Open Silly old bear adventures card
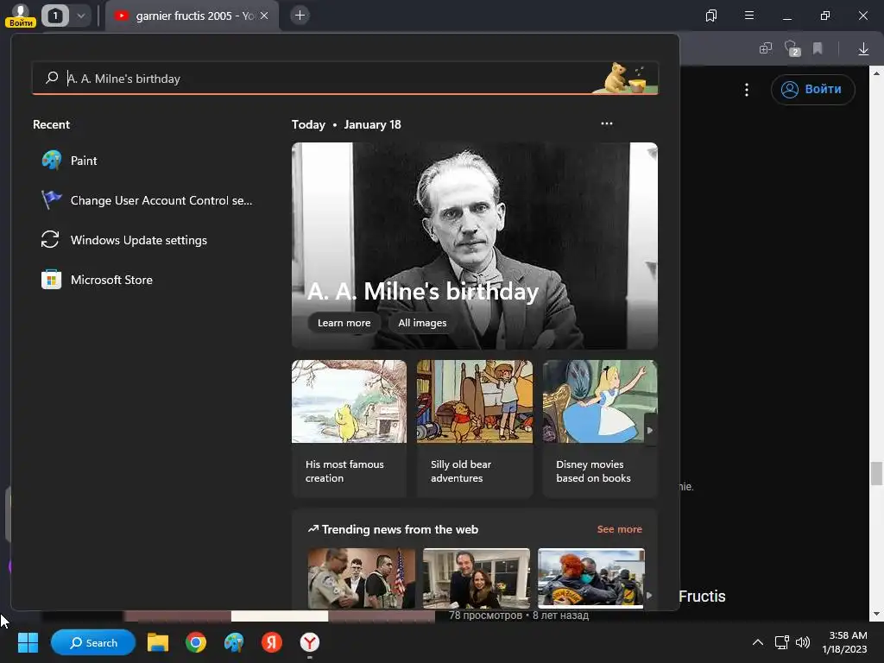The image size is (884, 663). click(475, 428)
